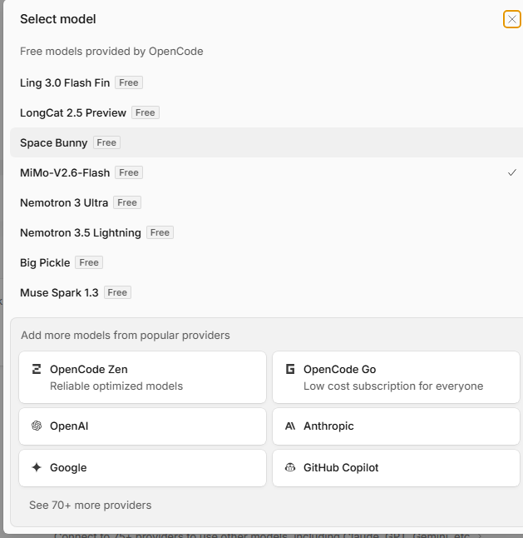Click 'Free models provided by OpenCode' heading

(x=111, y=51)
